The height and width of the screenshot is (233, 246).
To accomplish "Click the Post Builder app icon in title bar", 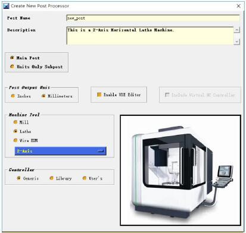I will (x=6, y=6).
